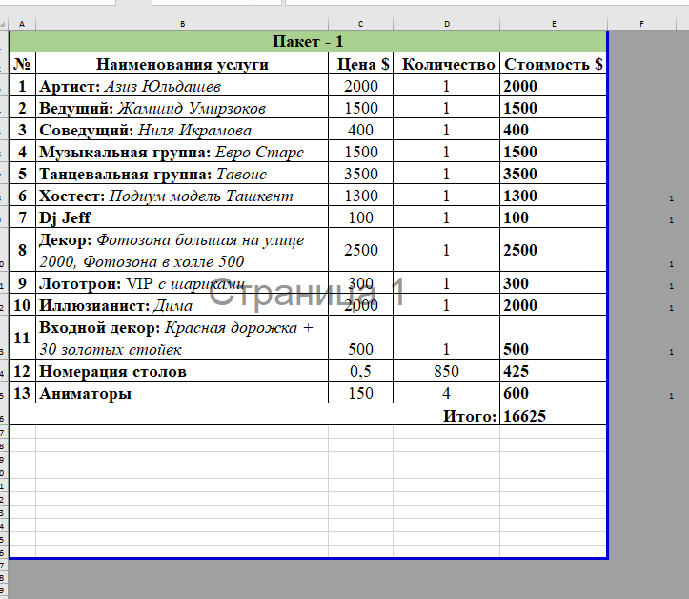Click the 'Иллюзианист: Дима' cell

pyautogui.click(x=182, y=305)
